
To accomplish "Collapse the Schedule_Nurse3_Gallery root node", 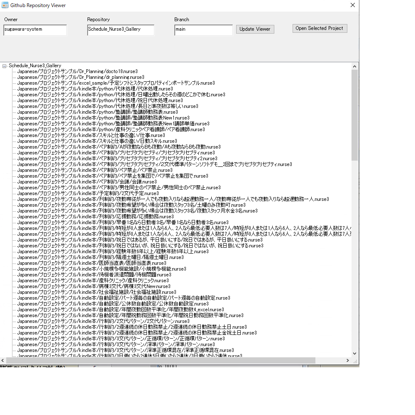I will coord(5,66).
